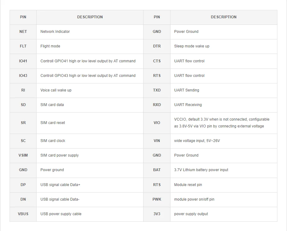The width and height of the screenshot is (287, 231).
Task: Select the 'Voice call wake up' text
Action: (56, 90)
